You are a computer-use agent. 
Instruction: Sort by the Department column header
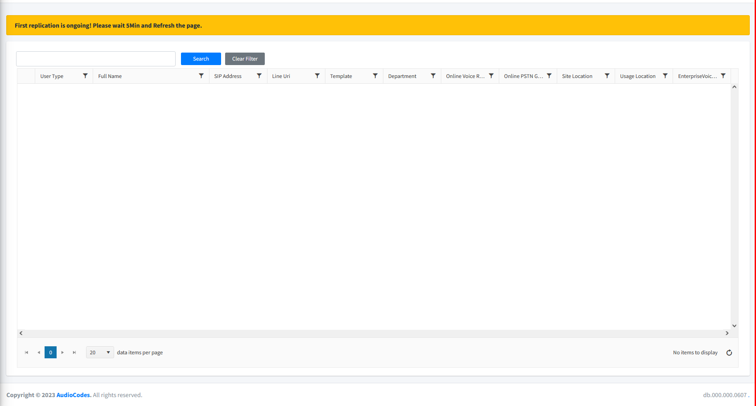coord(402,76)
